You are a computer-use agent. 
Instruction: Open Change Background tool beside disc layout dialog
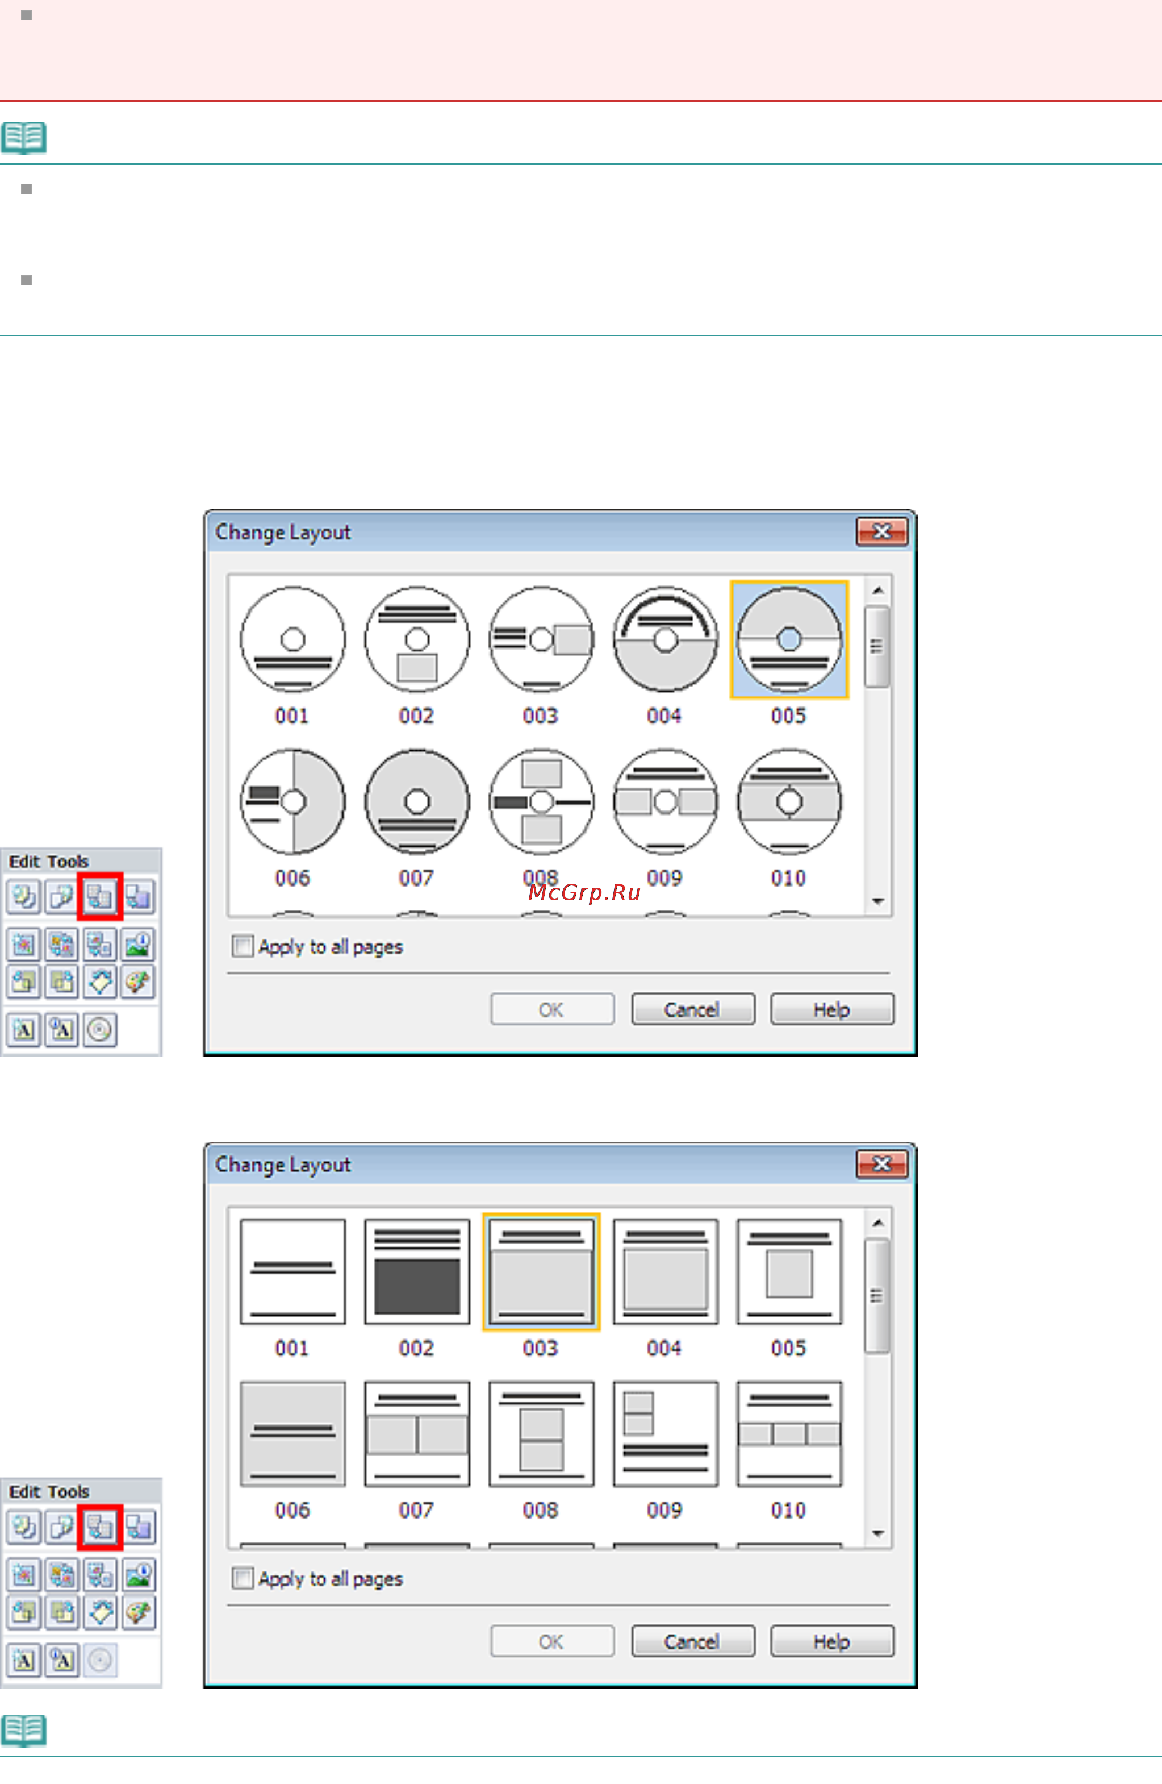[x=138, y=896]
